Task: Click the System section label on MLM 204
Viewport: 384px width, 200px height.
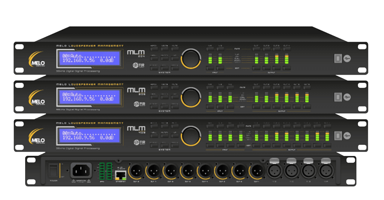Action: point(164,72)
